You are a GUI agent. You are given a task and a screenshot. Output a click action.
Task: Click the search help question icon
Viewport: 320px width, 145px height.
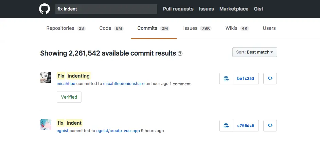[180, 54]
